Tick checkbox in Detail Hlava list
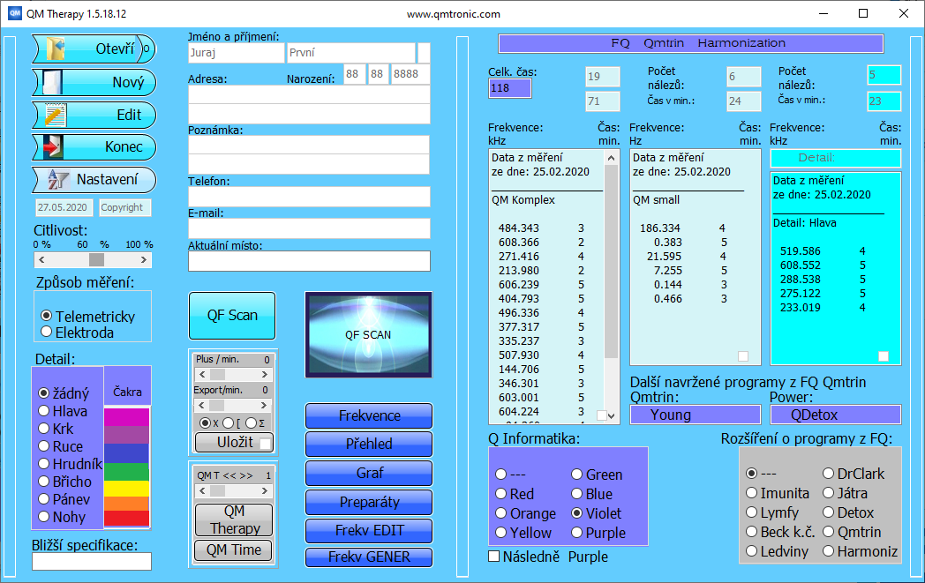The height and width of the screenshot is (583, 925). click(x=884, y=356)
